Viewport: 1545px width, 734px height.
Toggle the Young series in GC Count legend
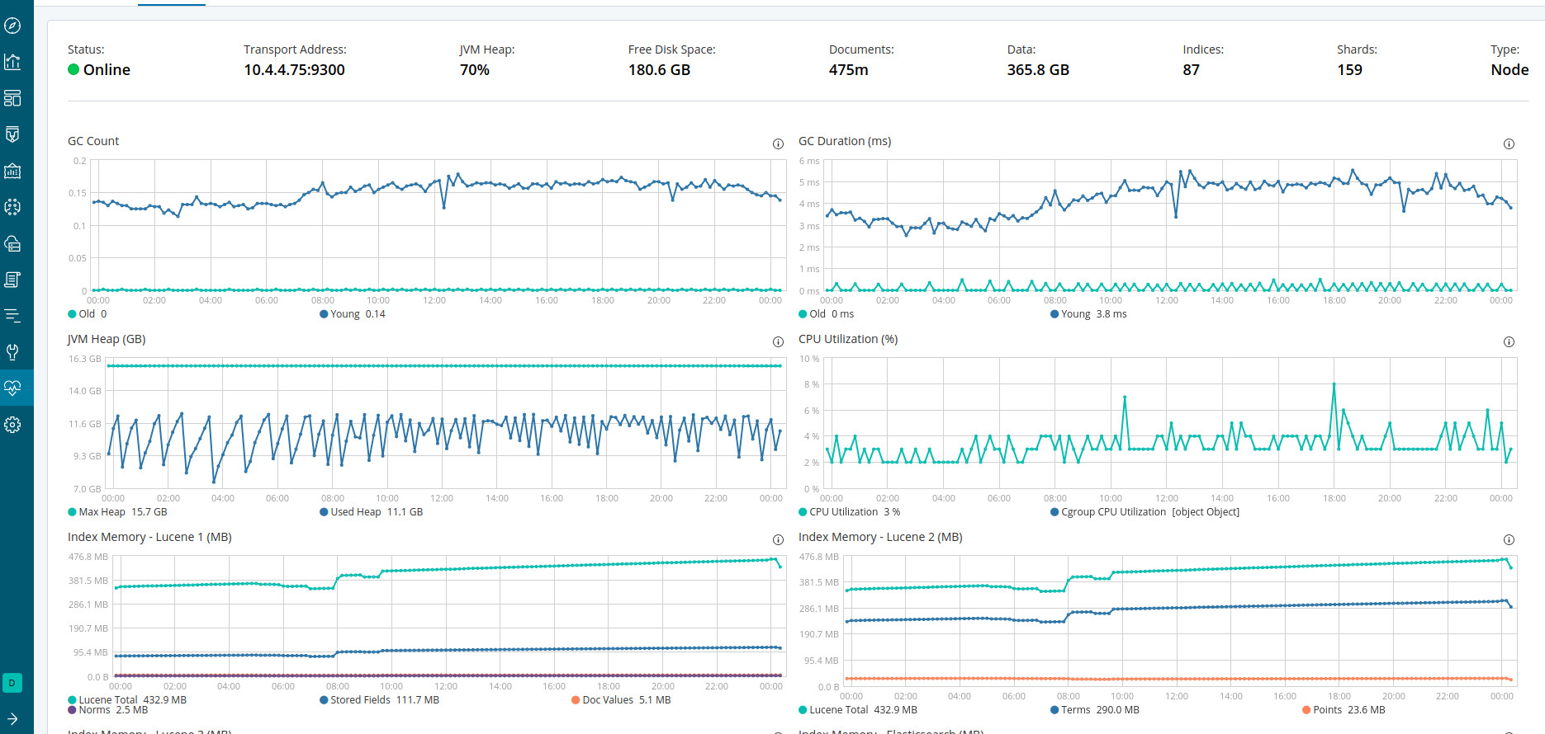point(352,314)
